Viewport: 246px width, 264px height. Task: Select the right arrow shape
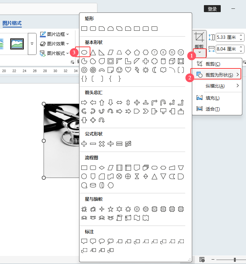[x=84, y=103]
